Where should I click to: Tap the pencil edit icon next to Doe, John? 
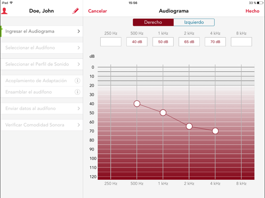pos(75,11)
